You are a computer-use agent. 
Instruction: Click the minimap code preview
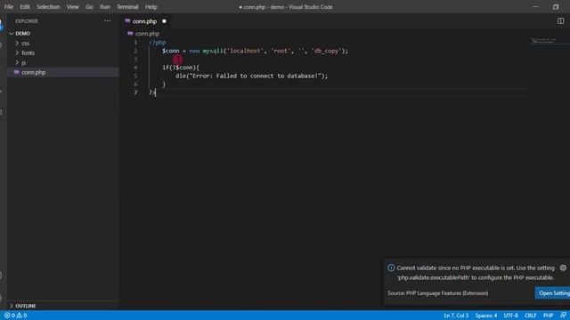click(x=544, y=41)
